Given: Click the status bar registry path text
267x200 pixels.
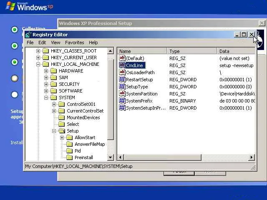Looking at the screenshot, I should [x=79, y=166].
